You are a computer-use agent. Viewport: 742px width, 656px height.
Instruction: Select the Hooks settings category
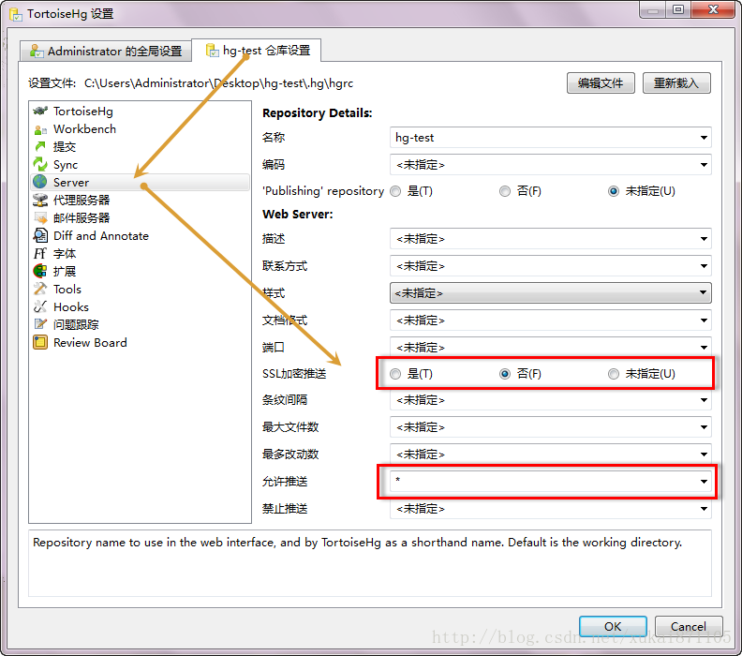tap(141, 307)
